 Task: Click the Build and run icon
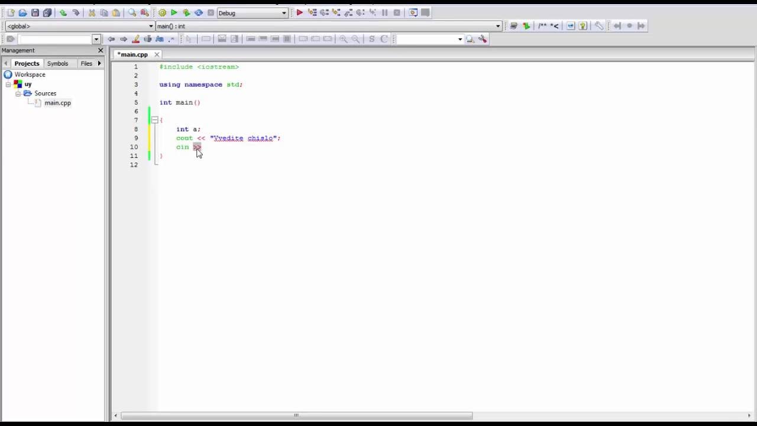(x=186, y=12)
